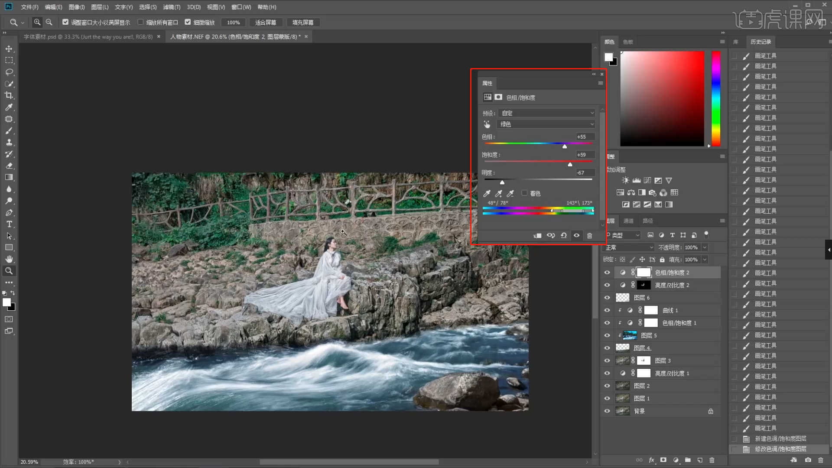Select the Clone Stamp tool
Viewport: 832px width, 468px height.
(x=9, y=142)
